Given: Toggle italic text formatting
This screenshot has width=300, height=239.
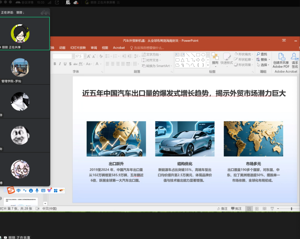Looking at the screenshot, I should tap(60, 64).
